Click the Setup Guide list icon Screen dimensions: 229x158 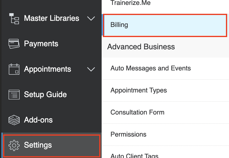point(14,95)
